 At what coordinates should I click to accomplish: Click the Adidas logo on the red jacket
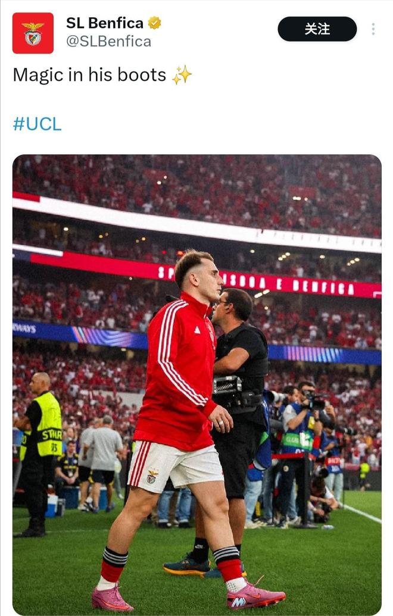tap(196, 329)
